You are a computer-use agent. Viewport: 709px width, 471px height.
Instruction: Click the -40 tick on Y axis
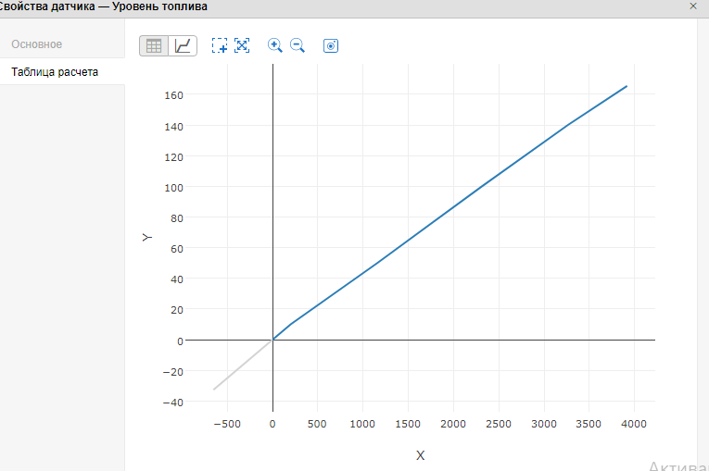tap(172, 402)
